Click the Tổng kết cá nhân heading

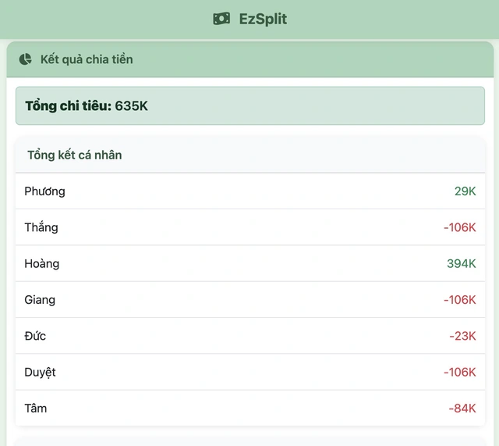(x=75, y=155)
